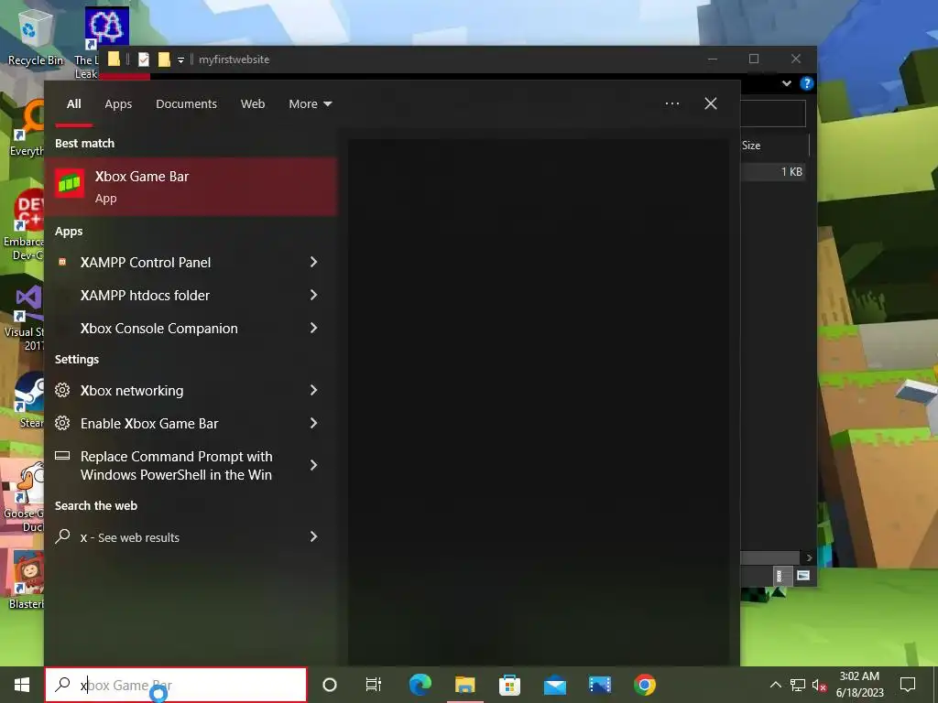Open the Recycle Bin desktop icon
938x703 pixels.
35,36
